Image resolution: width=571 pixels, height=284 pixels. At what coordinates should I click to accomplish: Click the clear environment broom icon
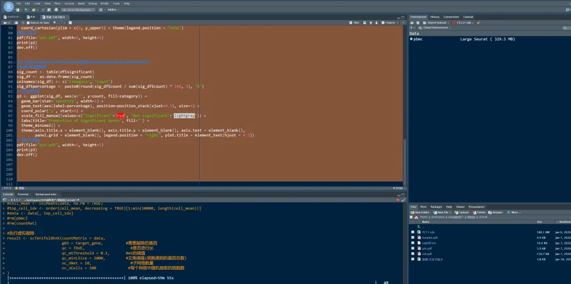click(478, 23)
